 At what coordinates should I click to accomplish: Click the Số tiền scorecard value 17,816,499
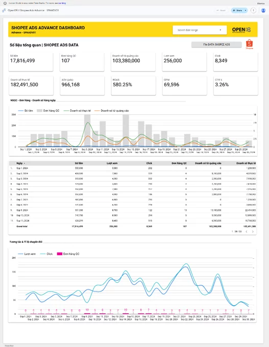point(22,61)
